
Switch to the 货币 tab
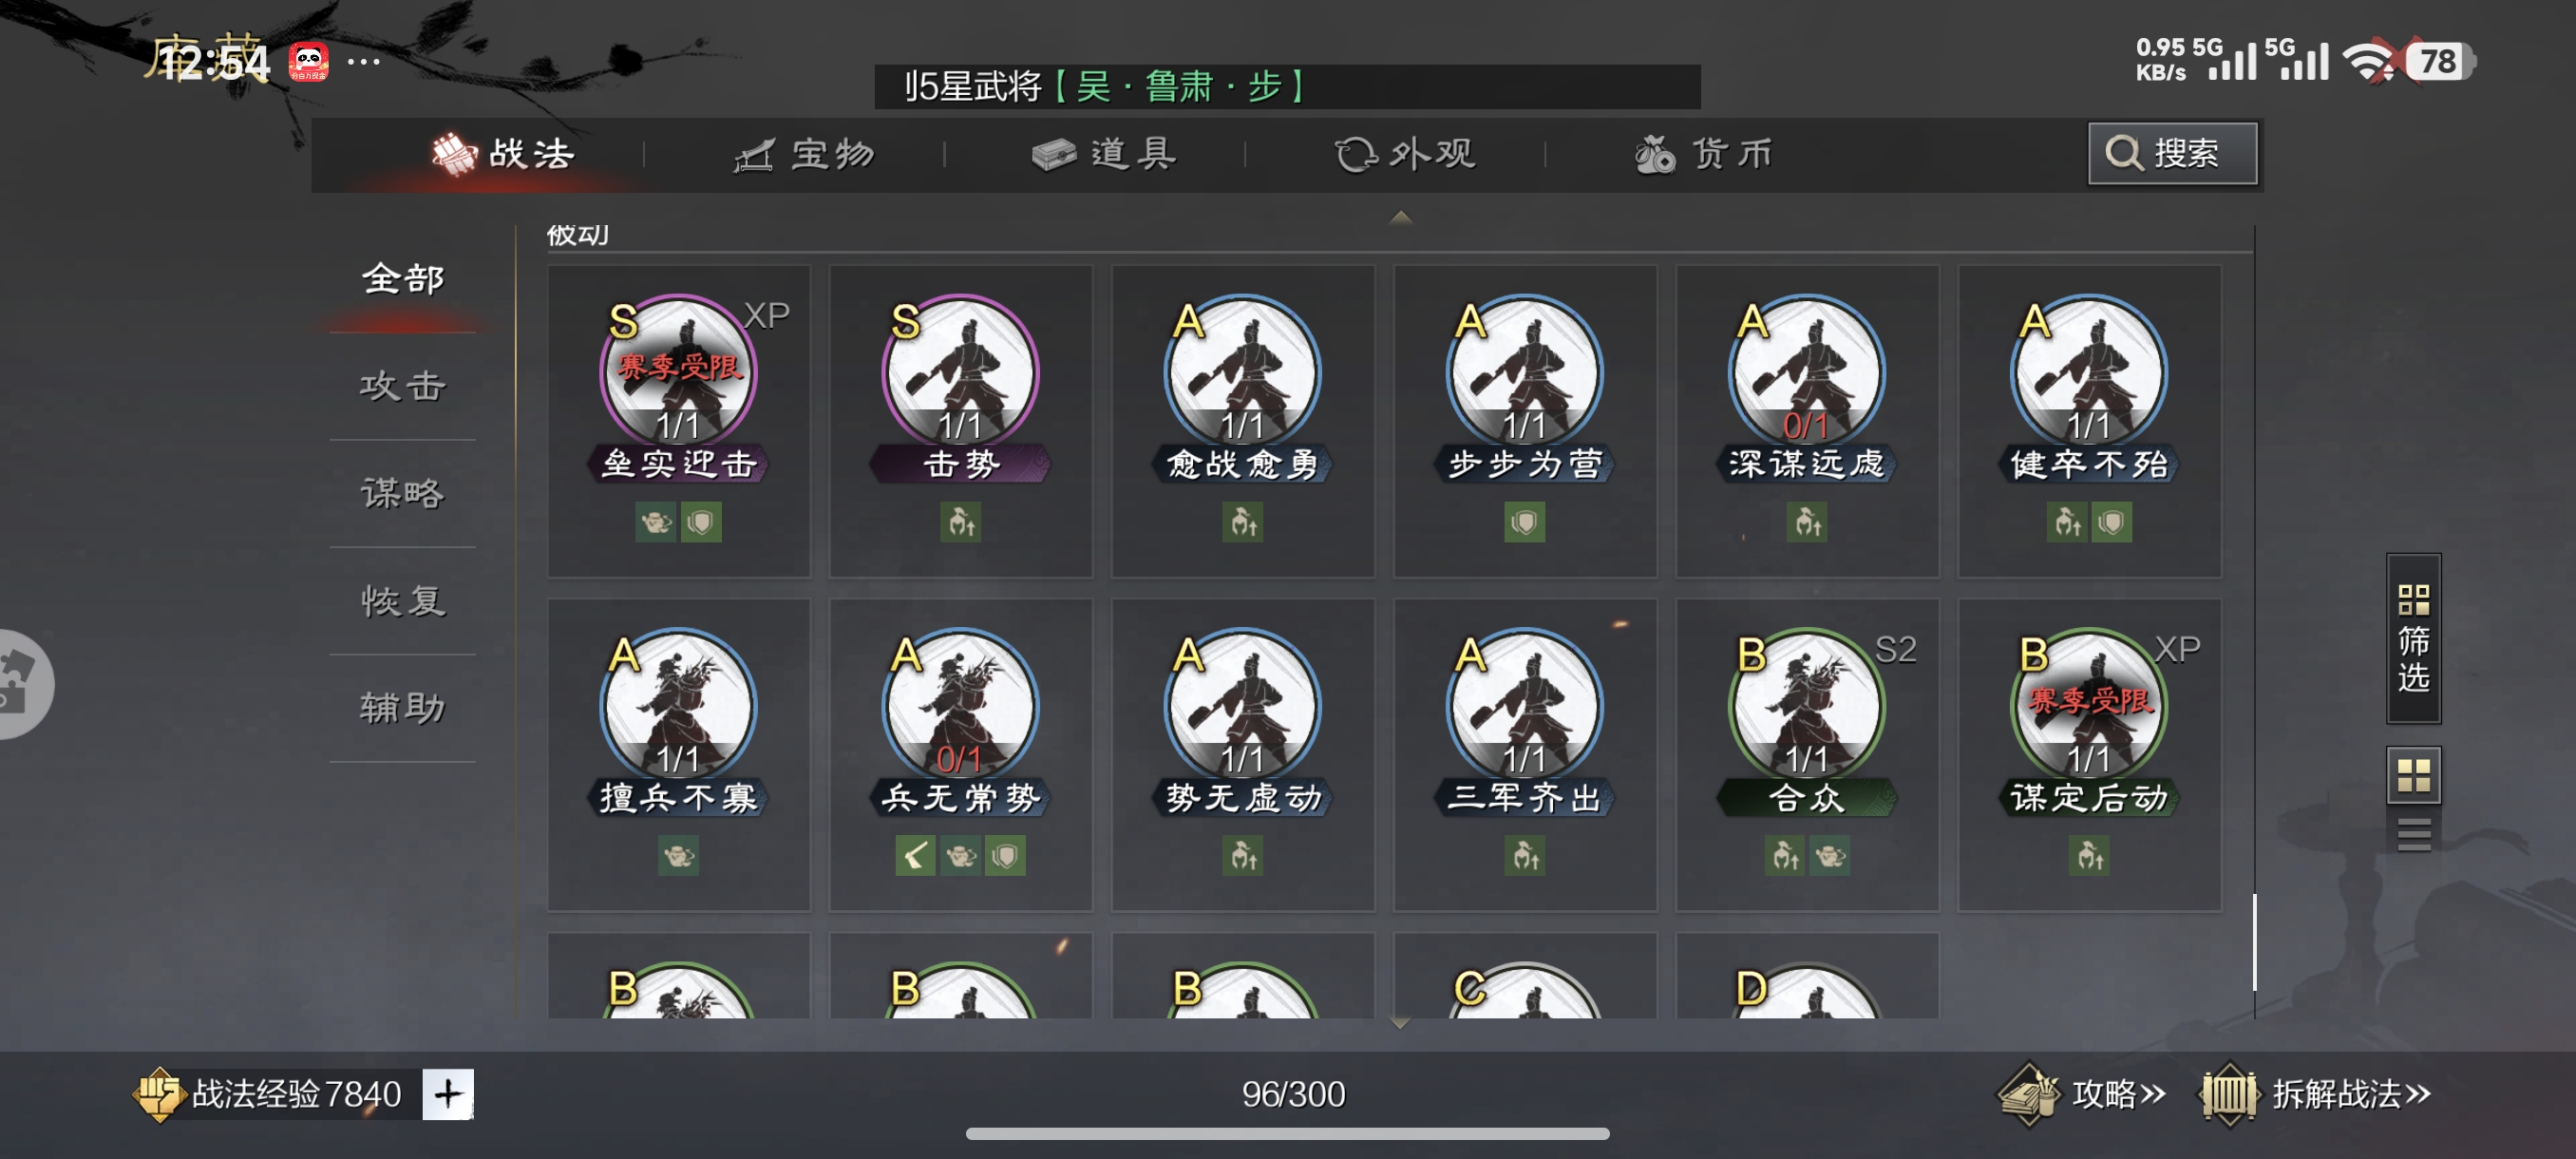1703,154
